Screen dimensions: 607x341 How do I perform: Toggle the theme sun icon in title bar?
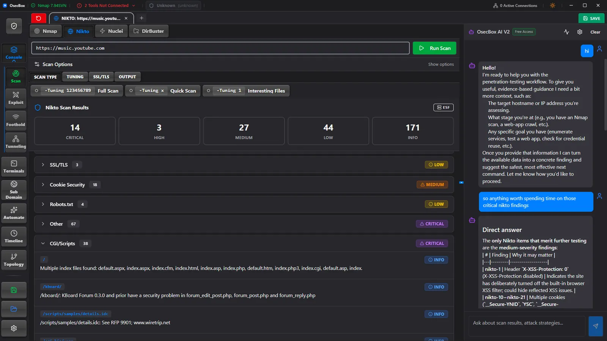552,6
